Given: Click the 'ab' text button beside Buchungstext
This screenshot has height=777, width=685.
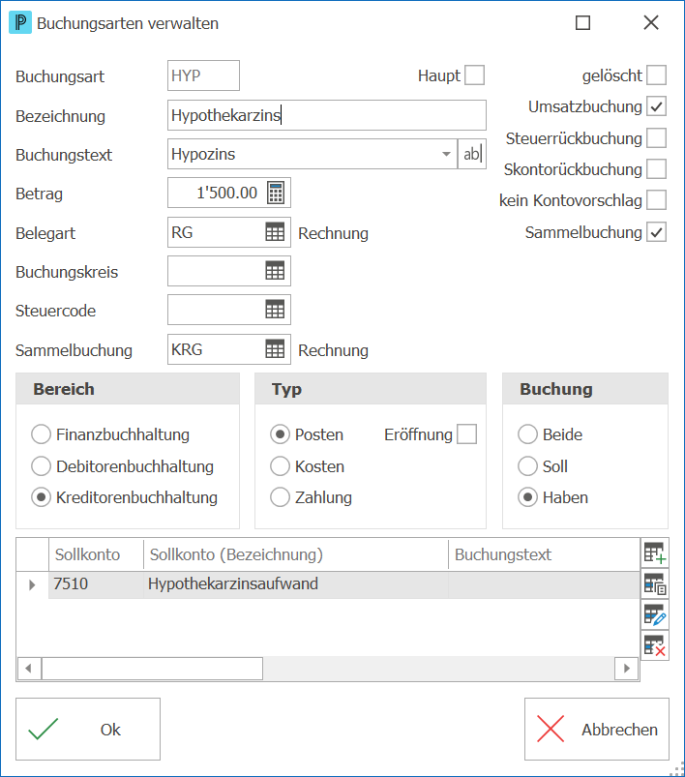Looking at the screenshot, I should [472, 154].
